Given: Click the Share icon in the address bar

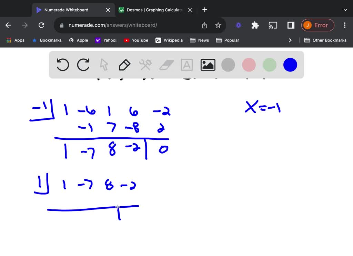Looking at the screenshot, I should pyautogui.click(x=204, y=25).
